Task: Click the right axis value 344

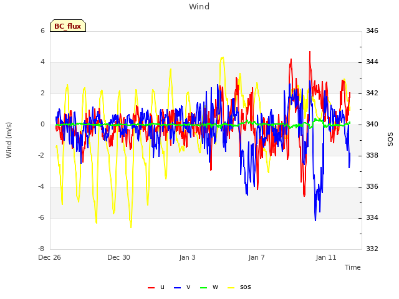Action: (372, 62)
